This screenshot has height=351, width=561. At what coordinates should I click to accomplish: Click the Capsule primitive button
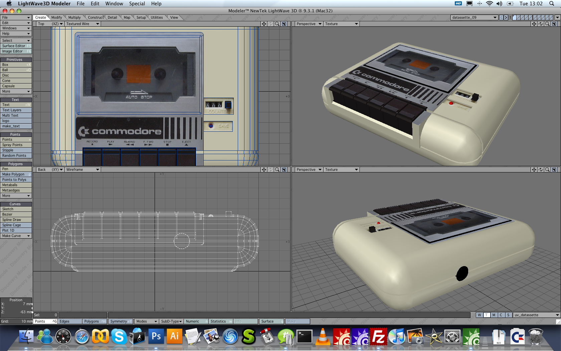coord(16,86)
